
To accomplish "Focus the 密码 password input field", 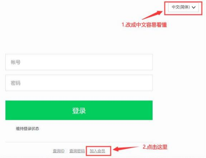I will (x=79, y=83).
